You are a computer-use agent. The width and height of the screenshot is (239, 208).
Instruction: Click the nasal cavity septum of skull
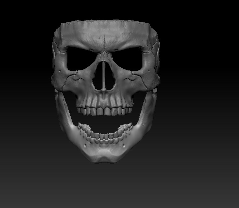[x=104, y=76]
